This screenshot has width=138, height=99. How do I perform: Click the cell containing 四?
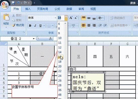(95, 56)
